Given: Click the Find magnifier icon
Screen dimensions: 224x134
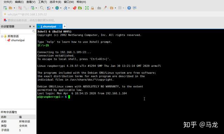Looking at the screenshot, I should click(x=42, y=8).
